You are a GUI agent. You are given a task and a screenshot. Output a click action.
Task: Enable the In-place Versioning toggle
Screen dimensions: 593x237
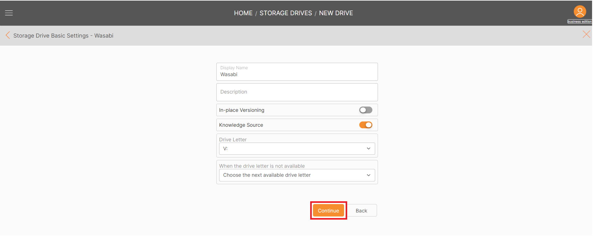pyautogui.click(x=365, y=110)
